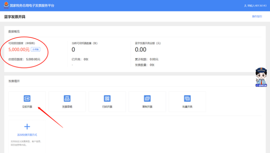Viewport: 270px width, 153px height.
Task: Open the 发票草稿 drafts icon
Action: 67,98
